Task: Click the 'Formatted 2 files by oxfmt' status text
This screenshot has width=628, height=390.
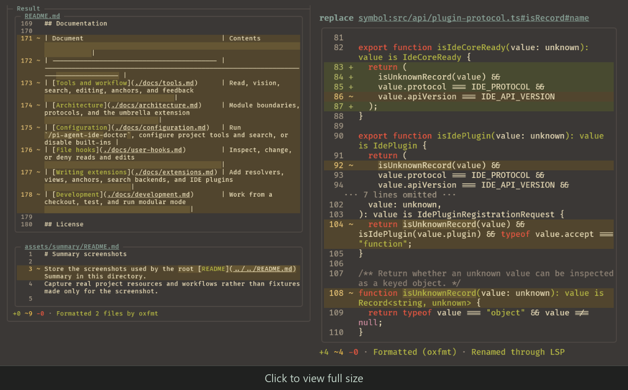Action: (x=107, y=313)
